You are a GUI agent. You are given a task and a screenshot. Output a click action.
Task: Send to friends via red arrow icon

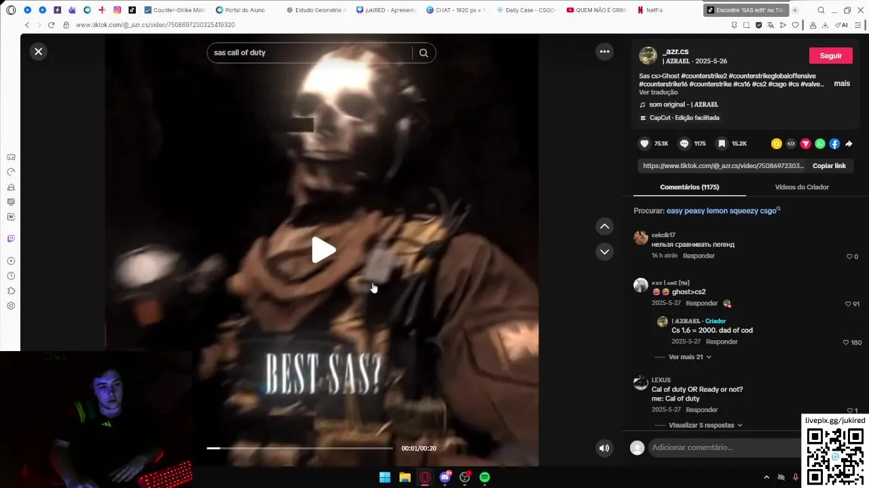click(805, 144)
